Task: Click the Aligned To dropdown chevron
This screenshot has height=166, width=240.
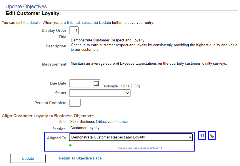Action: 190,137
